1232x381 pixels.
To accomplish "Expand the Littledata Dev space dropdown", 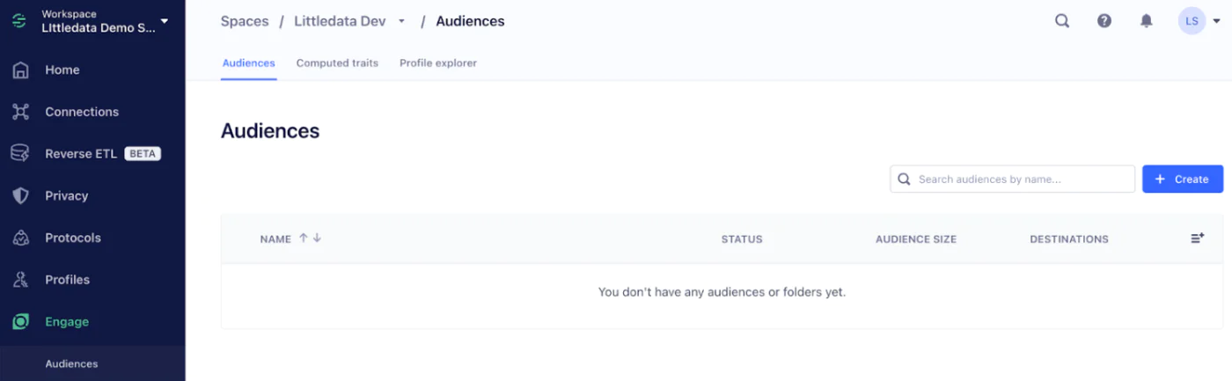I will (x=401, y=21).
